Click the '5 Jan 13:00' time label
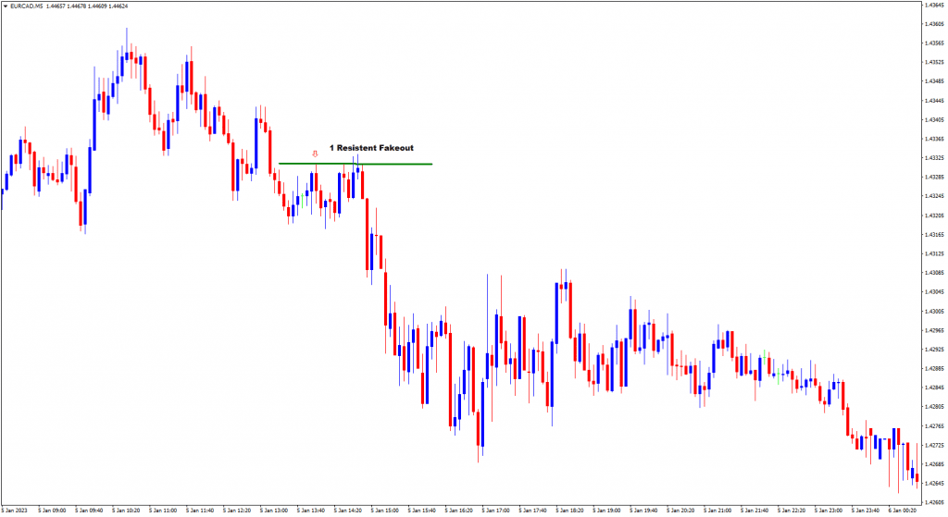The image size is (948, 517). click(x=274, y=511)
